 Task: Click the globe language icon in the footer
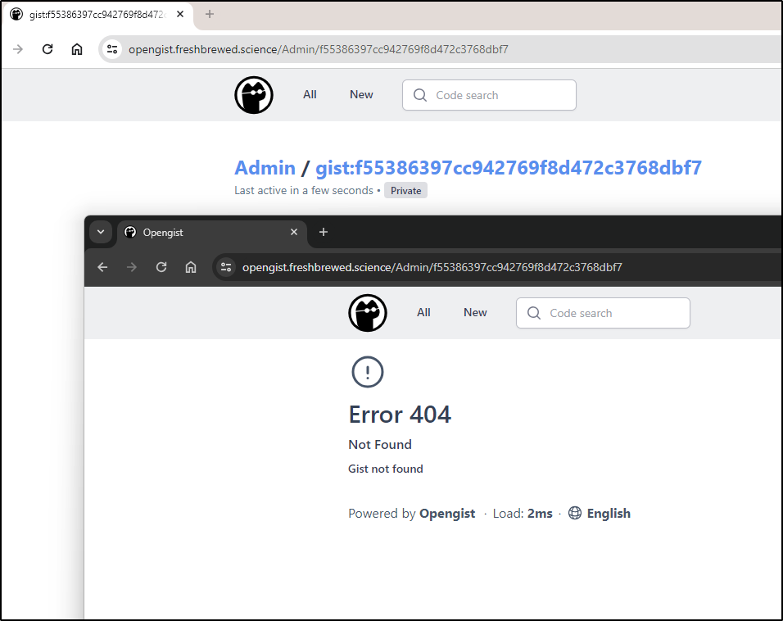coord(575,513)
